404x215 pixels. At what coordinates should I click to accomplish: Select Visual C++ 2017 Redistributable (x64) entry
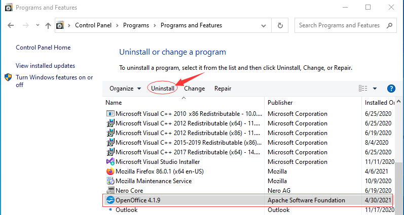[x=188, y=152]
